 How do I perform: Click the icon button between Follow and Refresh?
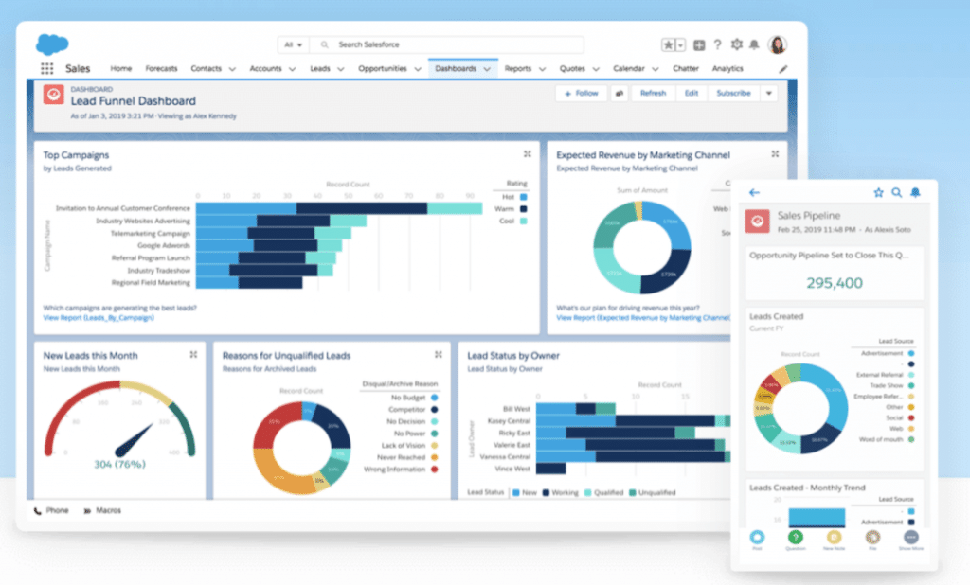620,94
